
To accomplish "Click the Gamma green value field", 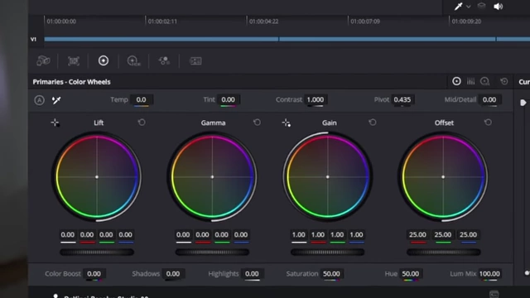I will click(x=221, y=234).
